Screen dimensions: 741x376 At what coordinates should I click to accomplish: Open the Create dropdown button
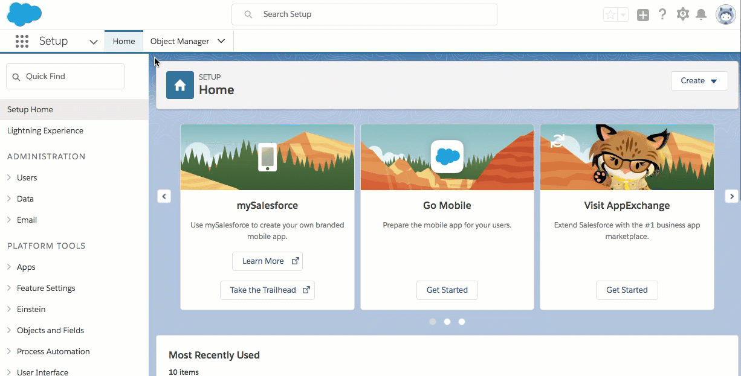point(699,81)
